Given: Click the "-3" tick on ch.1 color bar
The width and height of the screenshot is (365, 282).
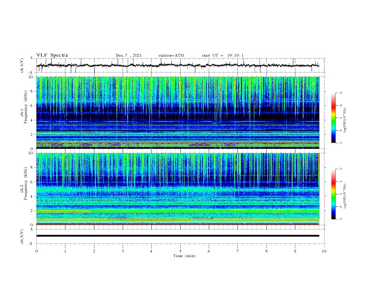Looking at the screenshot, I should pos(340,93).
